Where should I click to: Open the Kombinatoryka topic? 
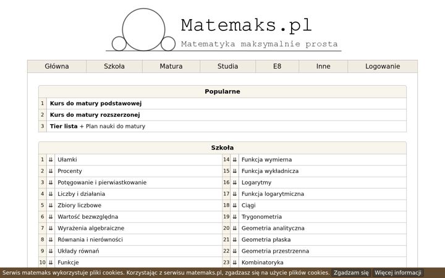click(x=262, y=263)
